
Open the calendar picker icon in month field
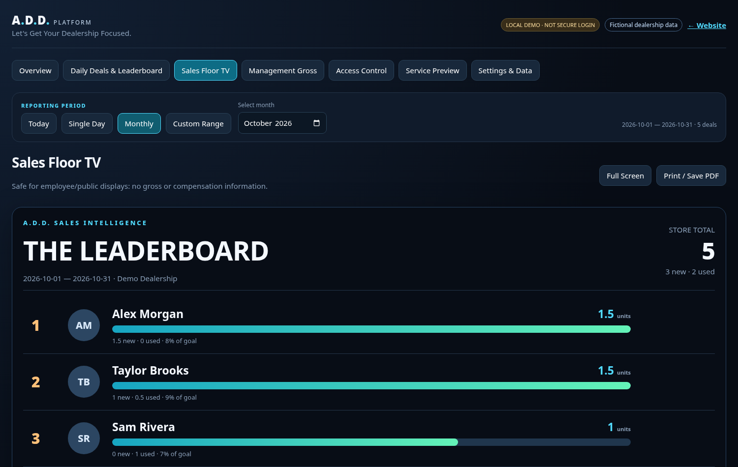316,123
